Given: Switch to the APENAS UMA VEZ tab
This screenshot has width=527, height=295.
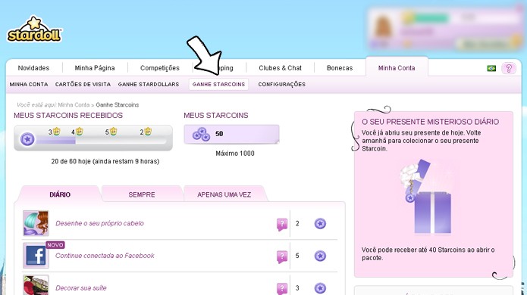Looking at the screenshot, I should 224,194.
